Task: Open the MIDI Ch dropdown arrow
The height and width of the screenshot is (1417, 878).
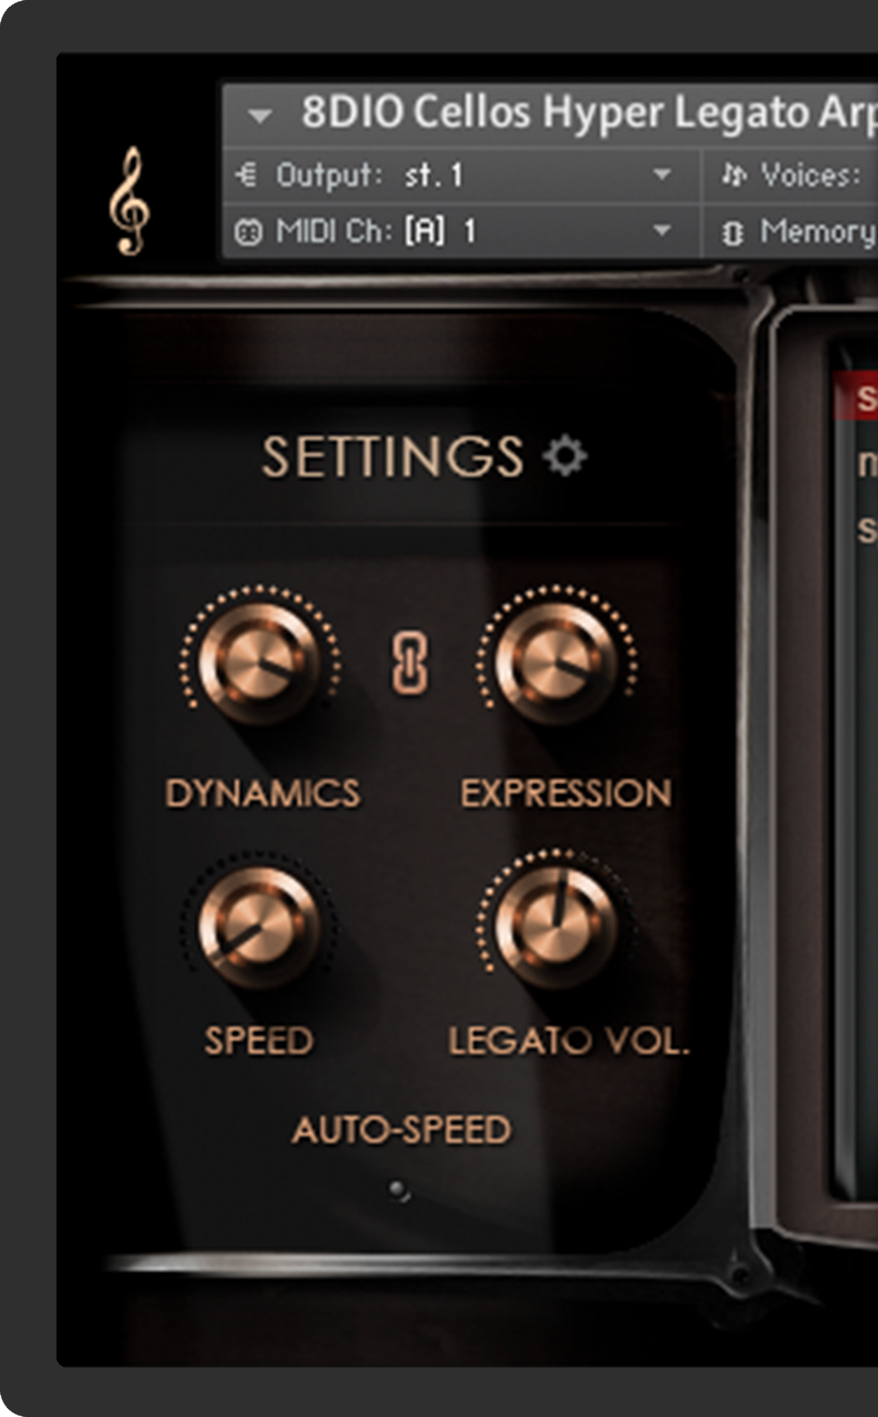Action: (661, 231)
